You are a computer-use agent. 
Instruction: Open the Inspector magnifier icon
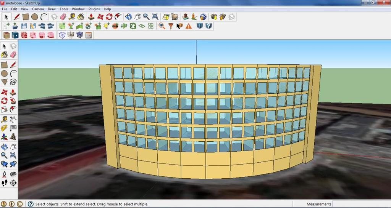coord(162,26)
